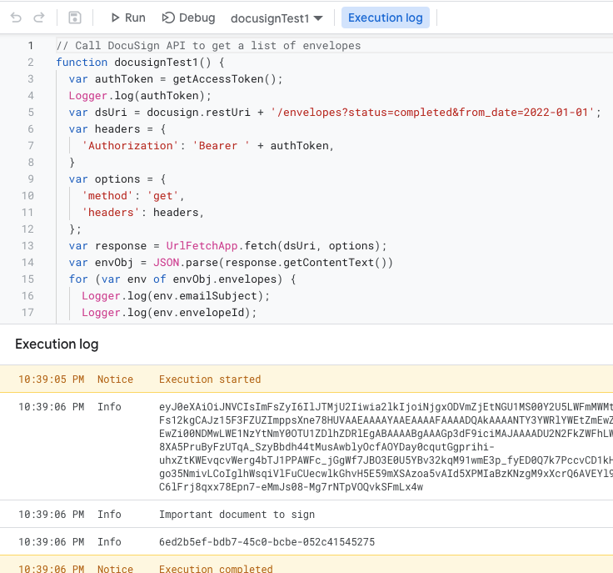Click the 'method' key on line 10
Viewport: 613px width, 573px height.
[x=107, y=196]
